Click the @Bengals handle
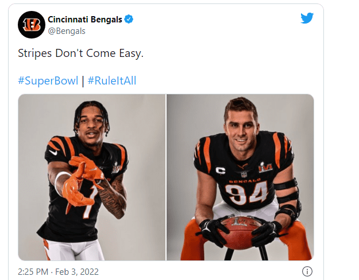Screen dimensions: 359x280 pyautogui.click(x=67, y=31)
